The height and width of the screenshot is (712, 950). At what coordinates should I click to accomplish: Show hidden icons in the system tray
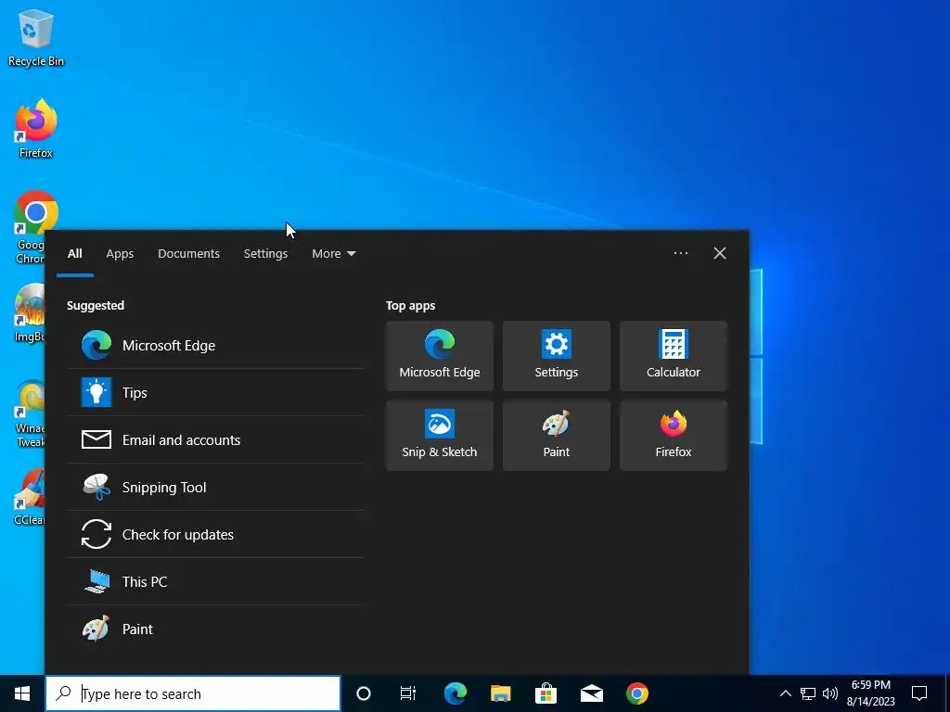(785, 693)
